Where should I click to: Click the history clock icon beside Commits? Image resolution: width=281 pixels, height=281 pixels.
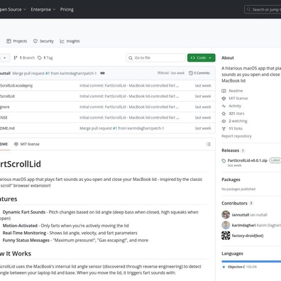click(191, 73)
